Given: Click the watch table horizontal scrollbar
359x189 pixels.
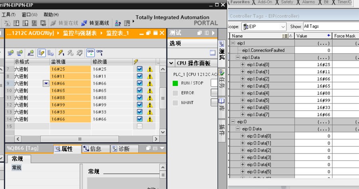Looking at the screenshot, I should [80, 139].
